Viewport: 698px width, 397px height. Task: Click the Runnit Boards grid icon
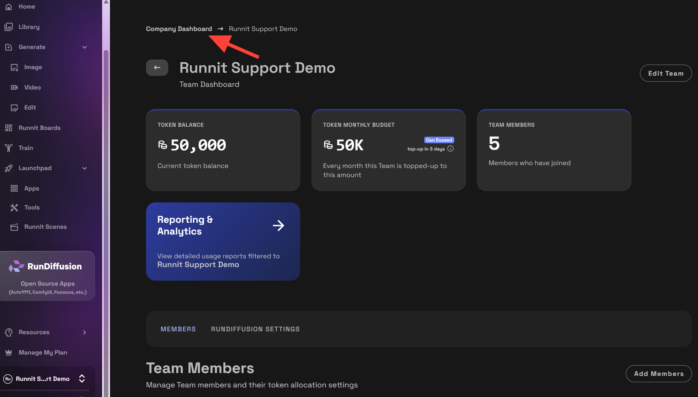point(9,128)
